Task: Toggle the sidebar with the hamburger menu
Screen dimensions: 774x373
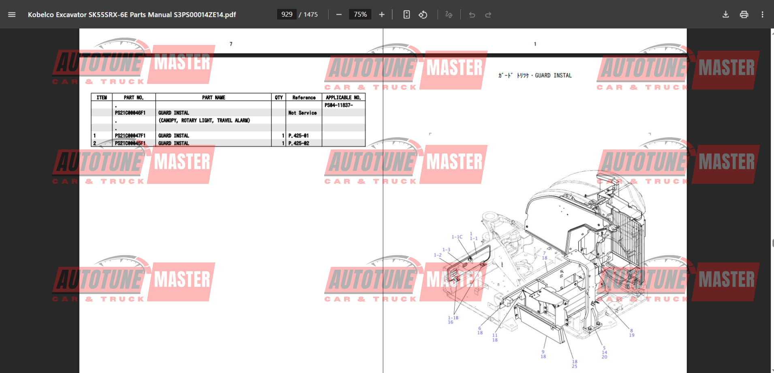Action: point(12,15)
